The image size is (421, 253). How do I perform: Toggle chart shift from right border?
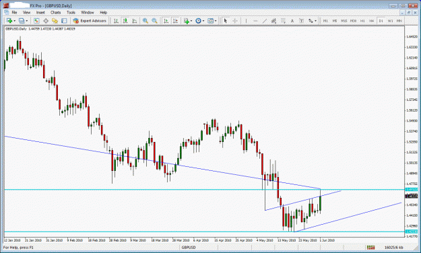175,21
